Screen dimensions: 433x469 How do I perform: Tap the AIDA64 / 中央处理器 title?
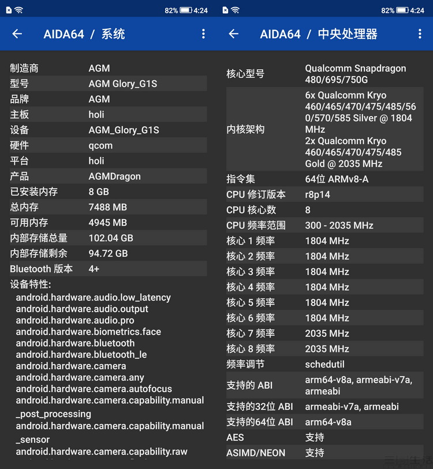319,34
